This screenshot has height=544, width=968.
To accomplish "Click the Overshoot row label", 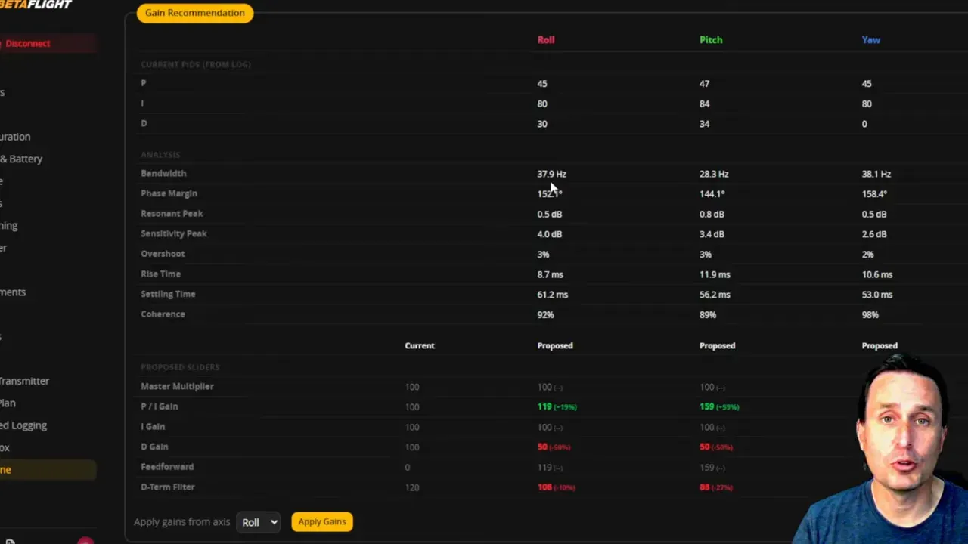I will pos(163,254).
